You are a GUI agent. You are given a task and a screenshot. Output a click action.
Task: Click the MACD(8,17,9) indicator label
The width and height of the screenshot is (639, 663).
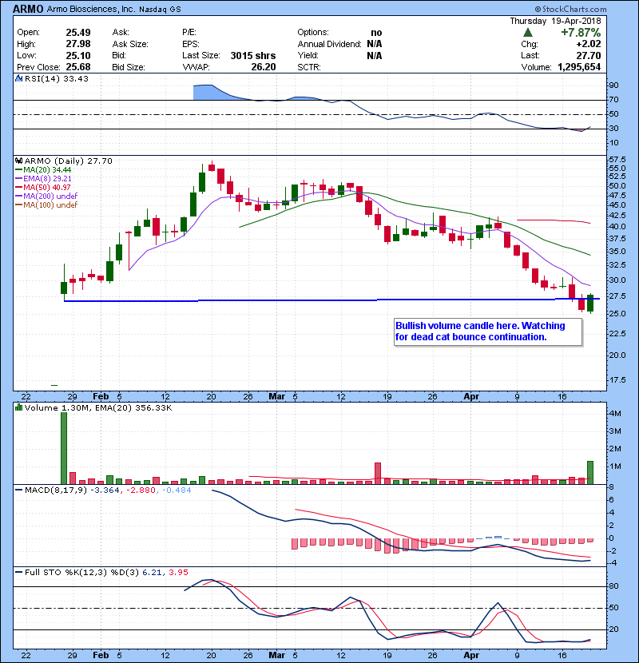(x=56, y=490)
